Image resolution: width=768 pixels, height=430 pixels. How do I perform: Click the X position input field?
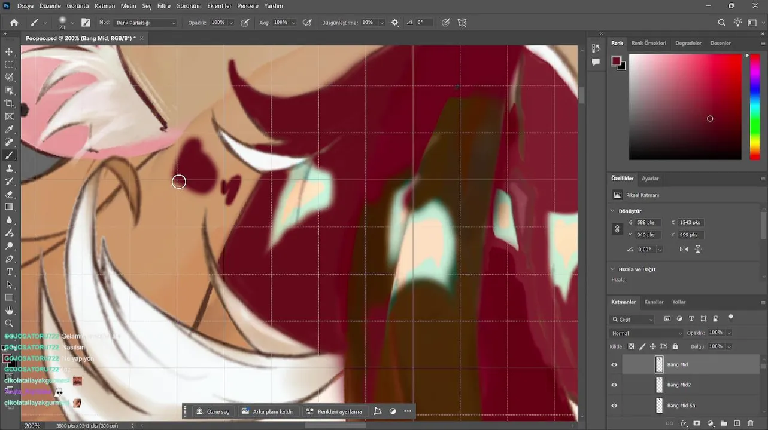691,222
